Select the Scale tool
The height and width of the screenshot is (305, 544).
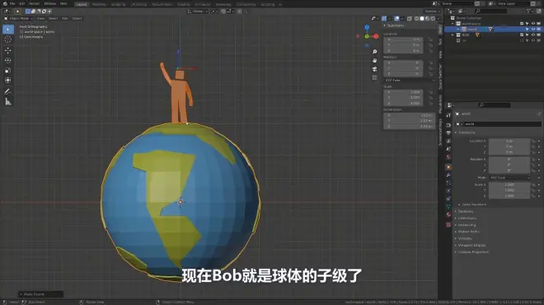pos(8,70)
